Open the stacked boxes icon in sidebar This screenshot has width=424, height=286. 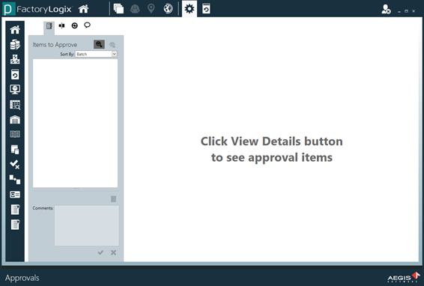[15, 59]
